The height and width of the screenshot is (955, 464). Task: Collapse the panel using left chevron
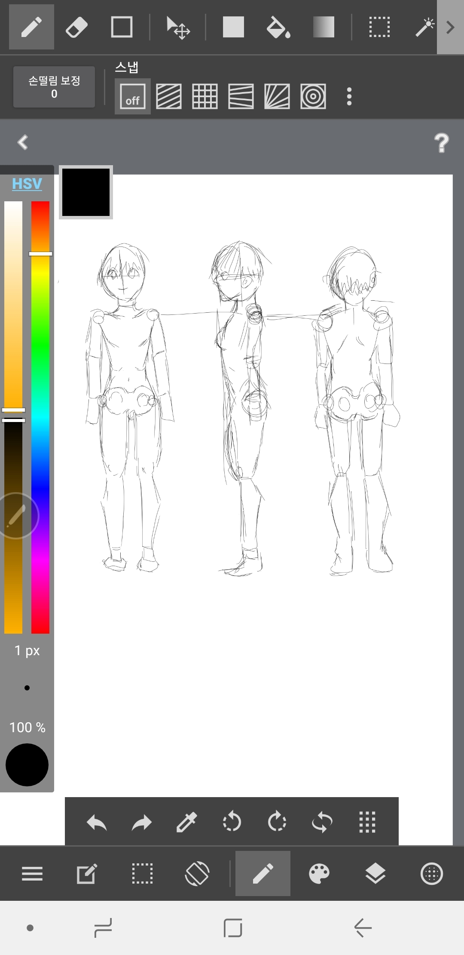pos(23,142)
